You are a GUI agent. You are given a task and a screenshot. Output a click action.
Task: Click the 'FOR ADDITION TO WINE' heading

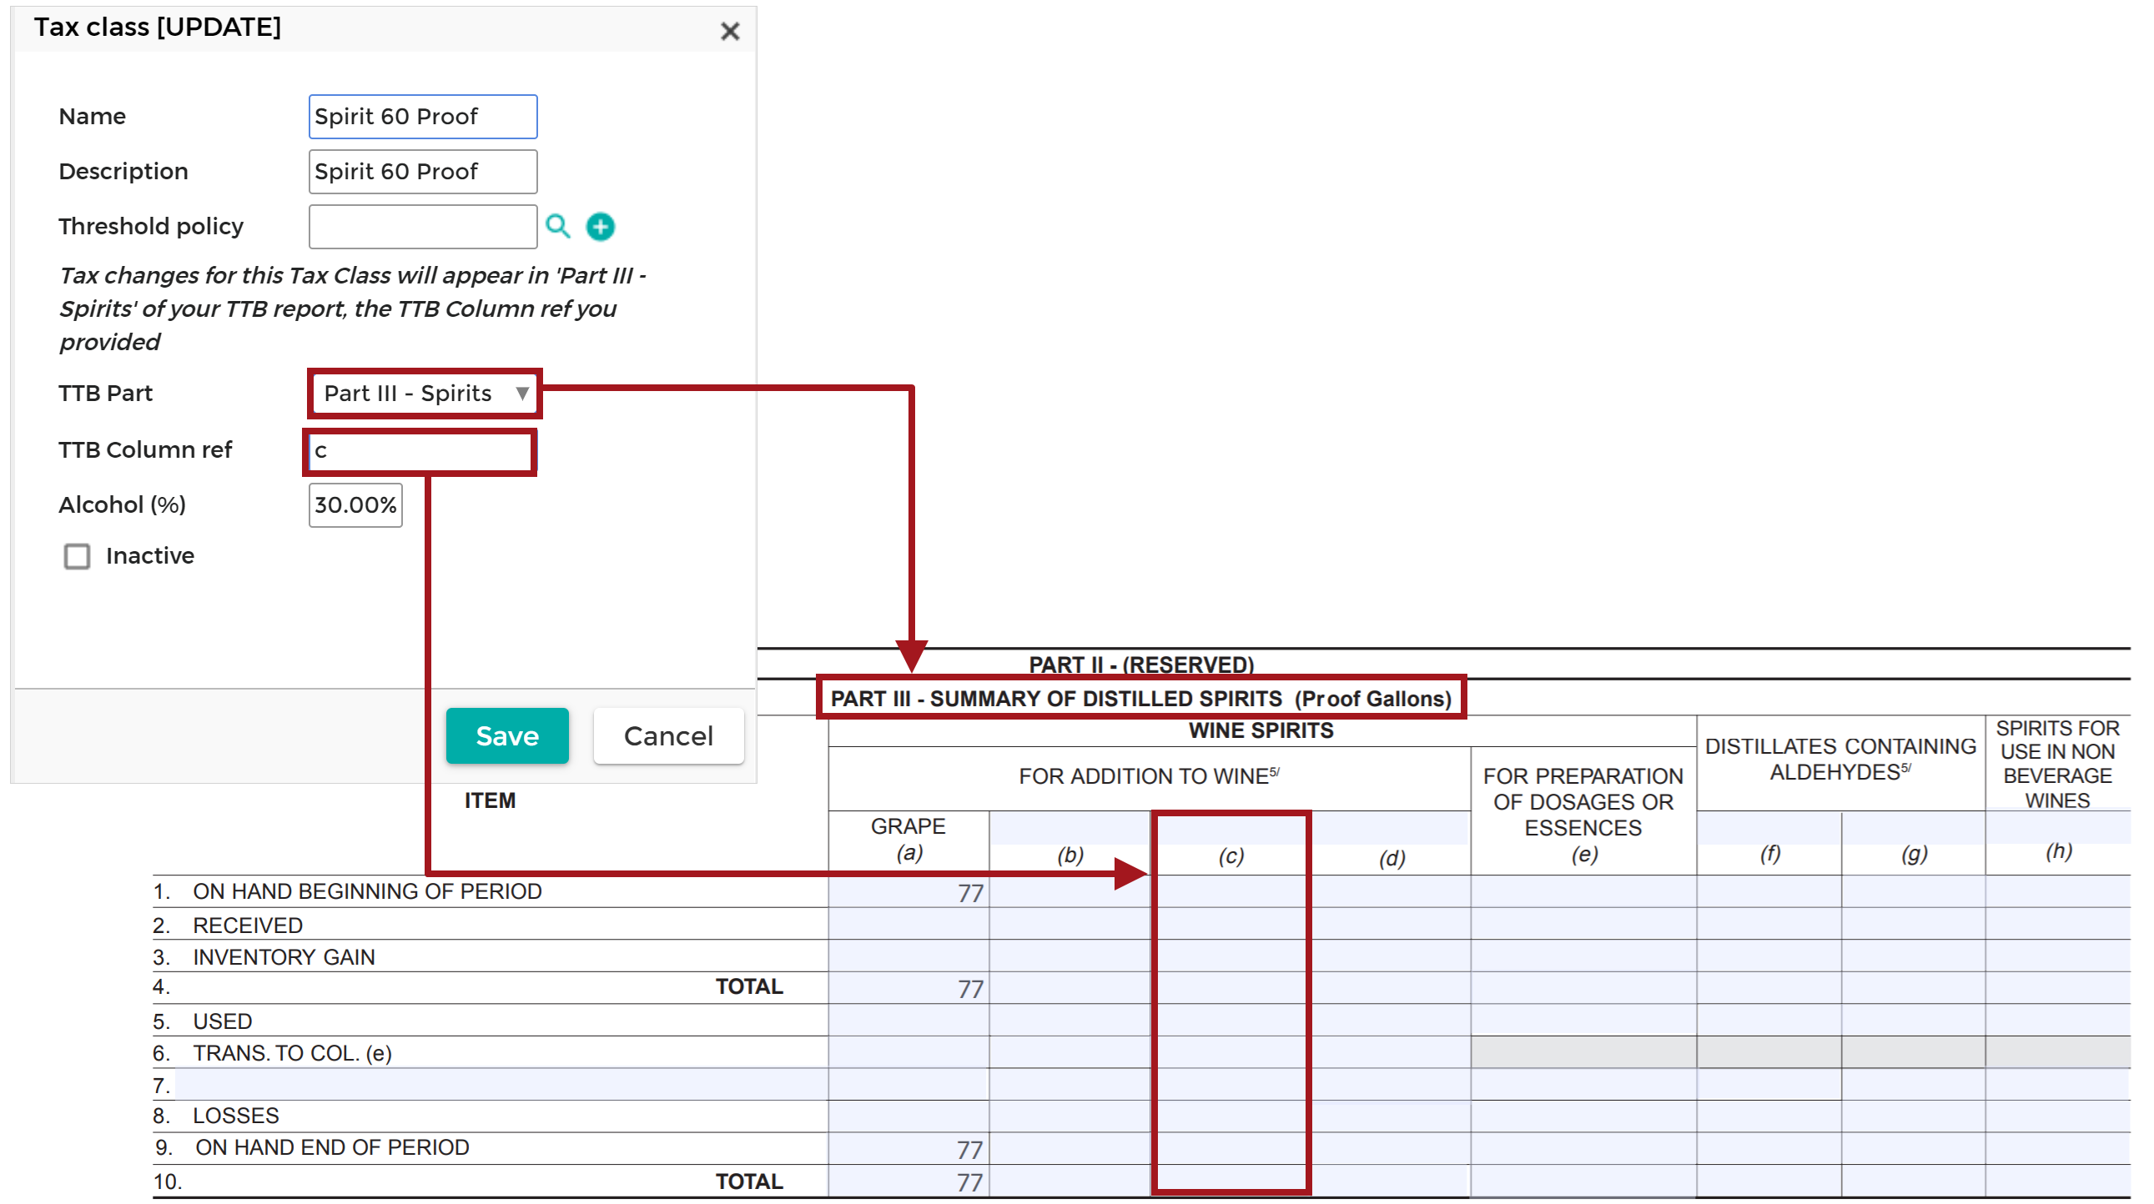[x=1149, y=776]
